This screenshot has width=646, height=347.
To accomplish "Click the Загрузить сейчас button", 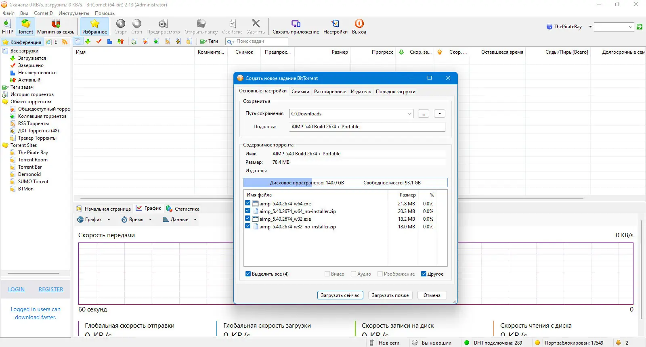I will pos(340,295).
